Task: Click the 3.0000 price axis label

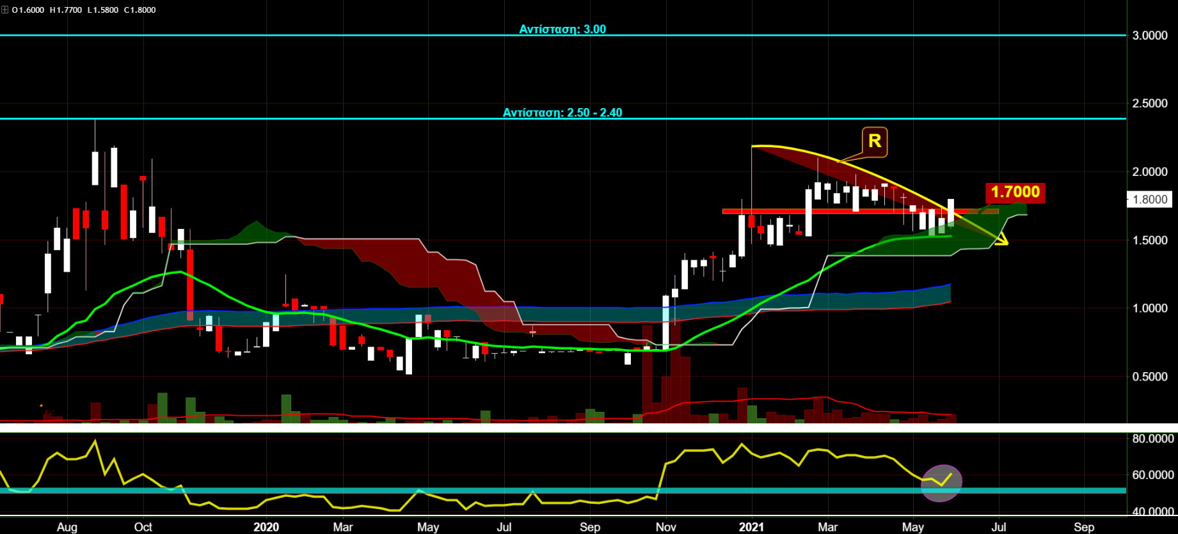Action: click(1150, 36)
